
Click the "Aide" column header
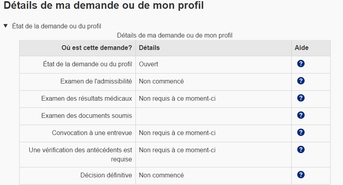click(x=301, y=48)
